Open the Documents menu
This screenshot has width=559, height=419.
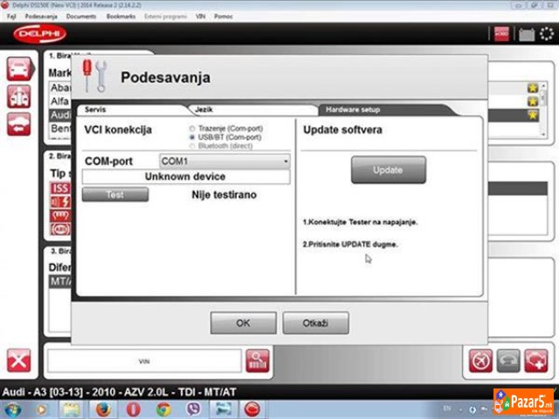[81, 17]
